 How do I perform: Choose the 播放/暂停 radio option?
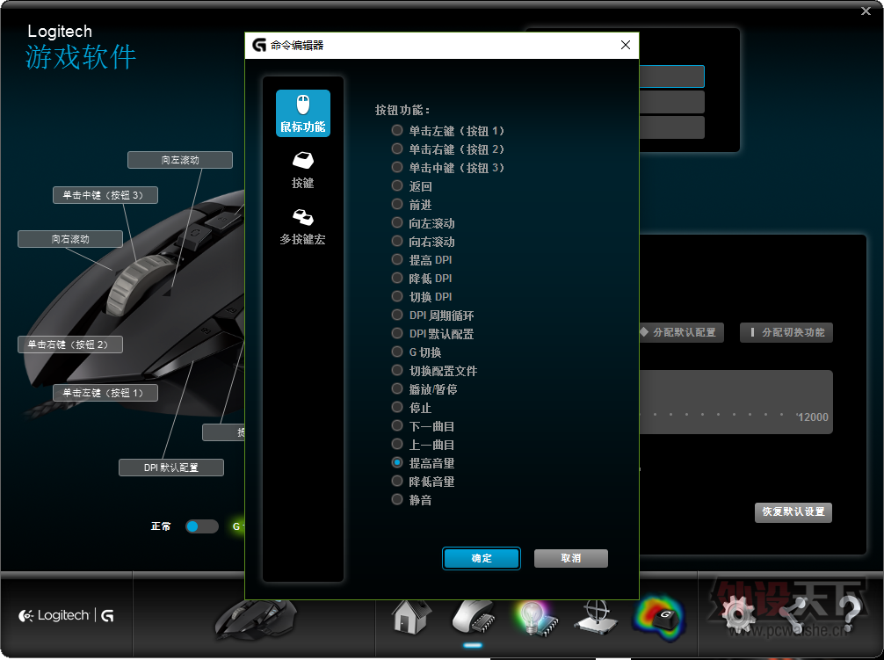pos(397,389)
